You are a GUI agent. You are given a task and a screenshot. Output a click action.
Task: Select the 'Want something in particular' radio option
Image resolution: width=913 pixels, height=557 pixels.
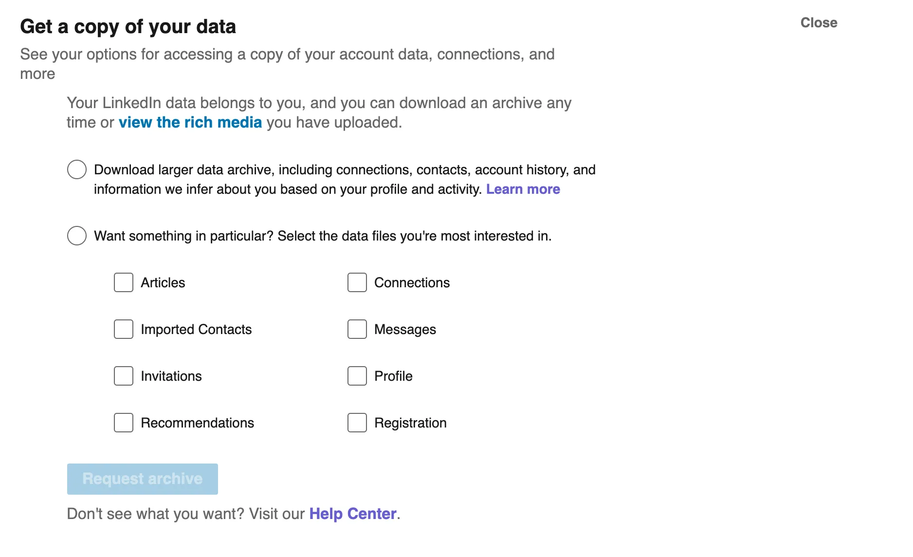tap(76, 236)
